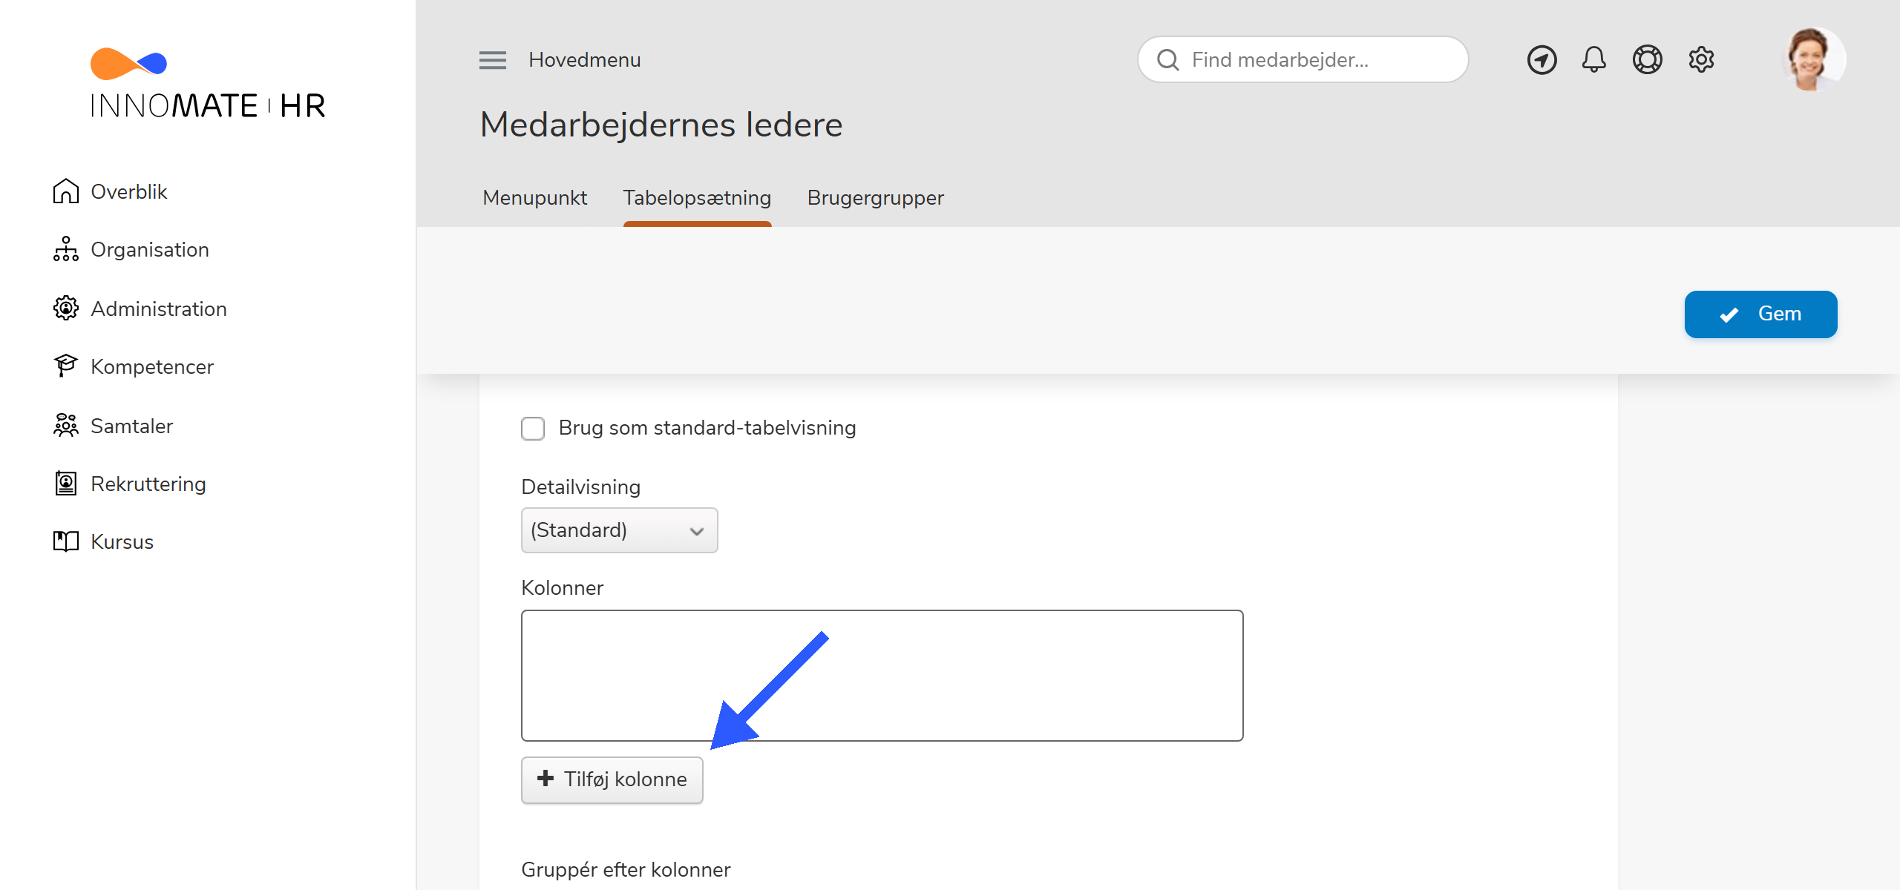Click the Innomate HR logo

pyautogui.click(x=207, y=83)
